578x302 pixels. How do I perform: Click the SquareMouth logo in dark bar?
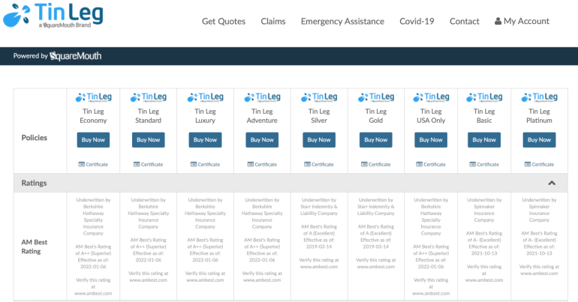[x=76, y=56]
